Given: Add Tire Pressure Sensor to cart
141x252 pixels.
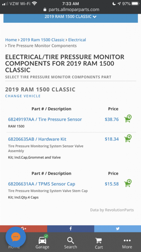Looking at the screenshot, I should 128,119.
